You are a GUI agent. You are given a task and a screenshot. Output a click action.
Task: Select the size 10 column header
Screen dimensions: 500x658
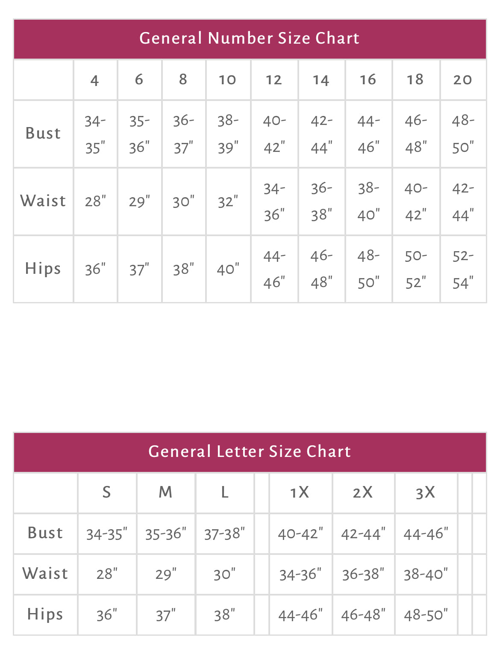[227, 80]
